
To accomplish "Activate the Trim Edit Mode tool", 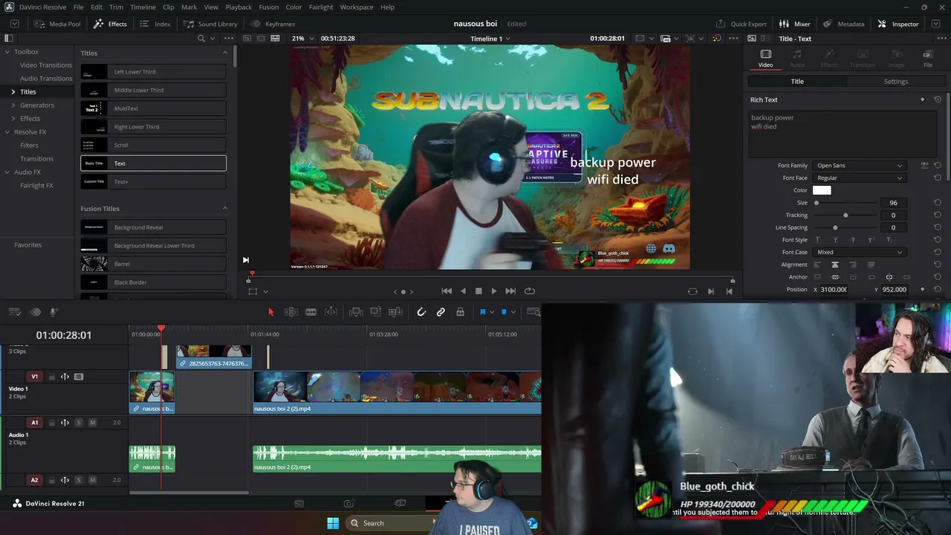I will pyautogui.click(x=291, y=312).
